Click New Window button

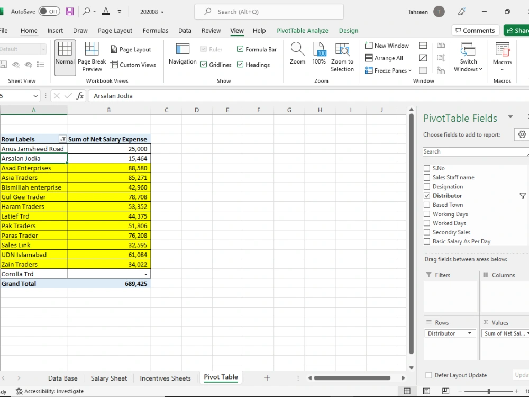click(387, 45)
